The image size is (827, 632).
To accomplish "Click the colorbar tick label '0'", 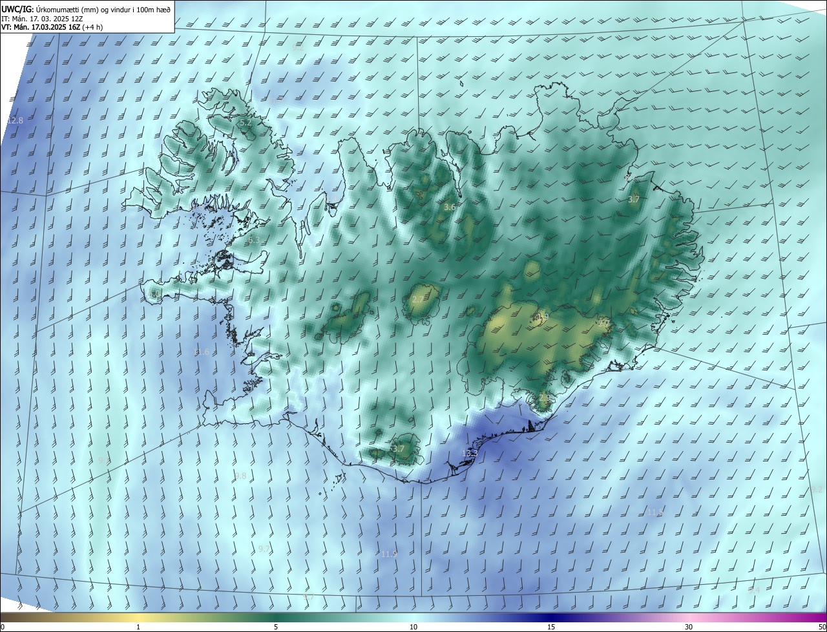I will 3,627.
